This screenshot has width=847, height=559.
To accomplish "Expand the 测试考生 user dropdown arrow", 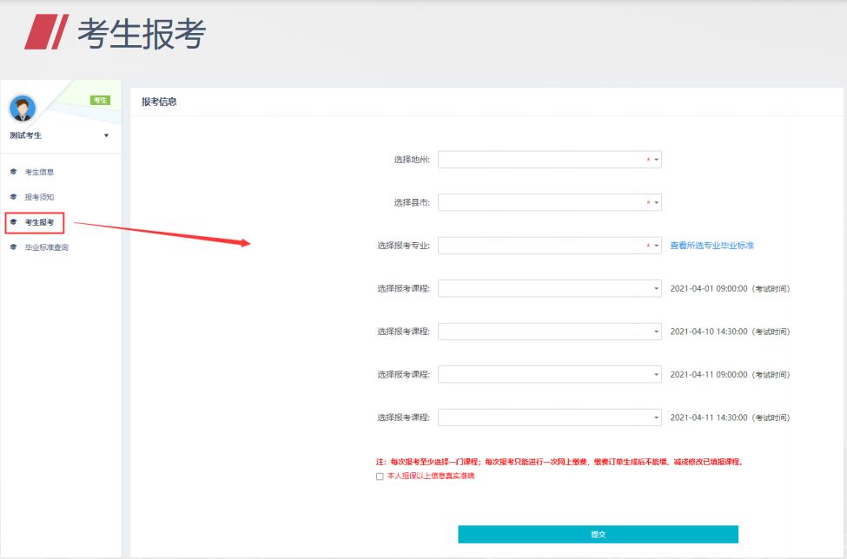I will (106, 136).
